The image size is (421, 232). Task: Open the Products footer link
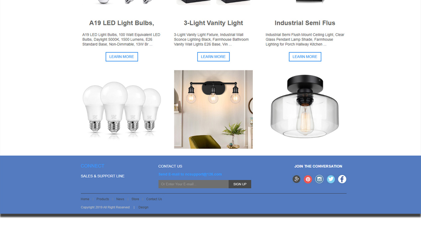point(103,199)
